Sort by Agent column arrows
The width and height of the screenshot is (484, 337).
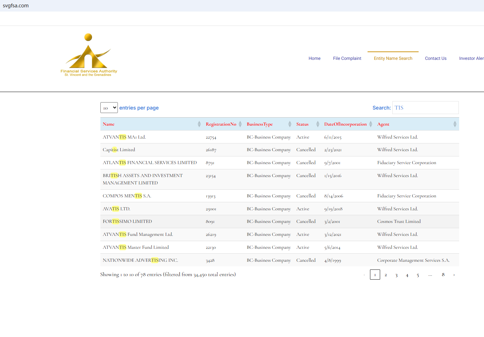[455, 124]
